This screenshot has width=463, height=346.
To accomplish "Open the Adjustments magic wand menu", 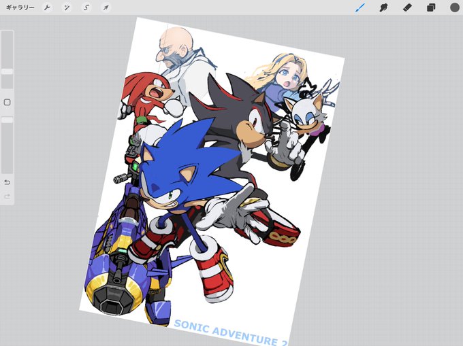I will (x=67, y=7).
